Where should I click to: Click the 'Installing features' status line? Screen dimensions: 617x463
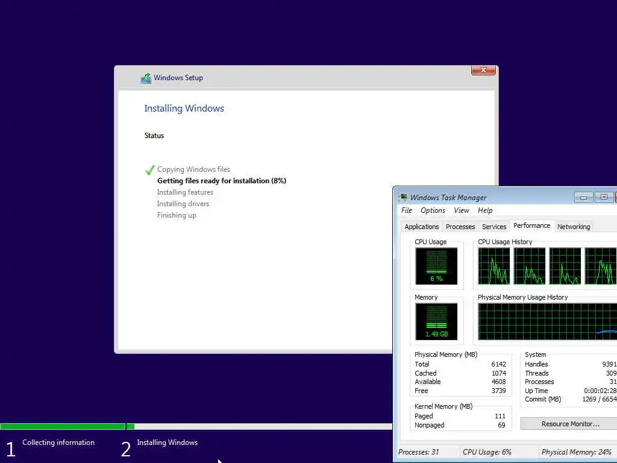pyautogui.click(x=185, y=192)
